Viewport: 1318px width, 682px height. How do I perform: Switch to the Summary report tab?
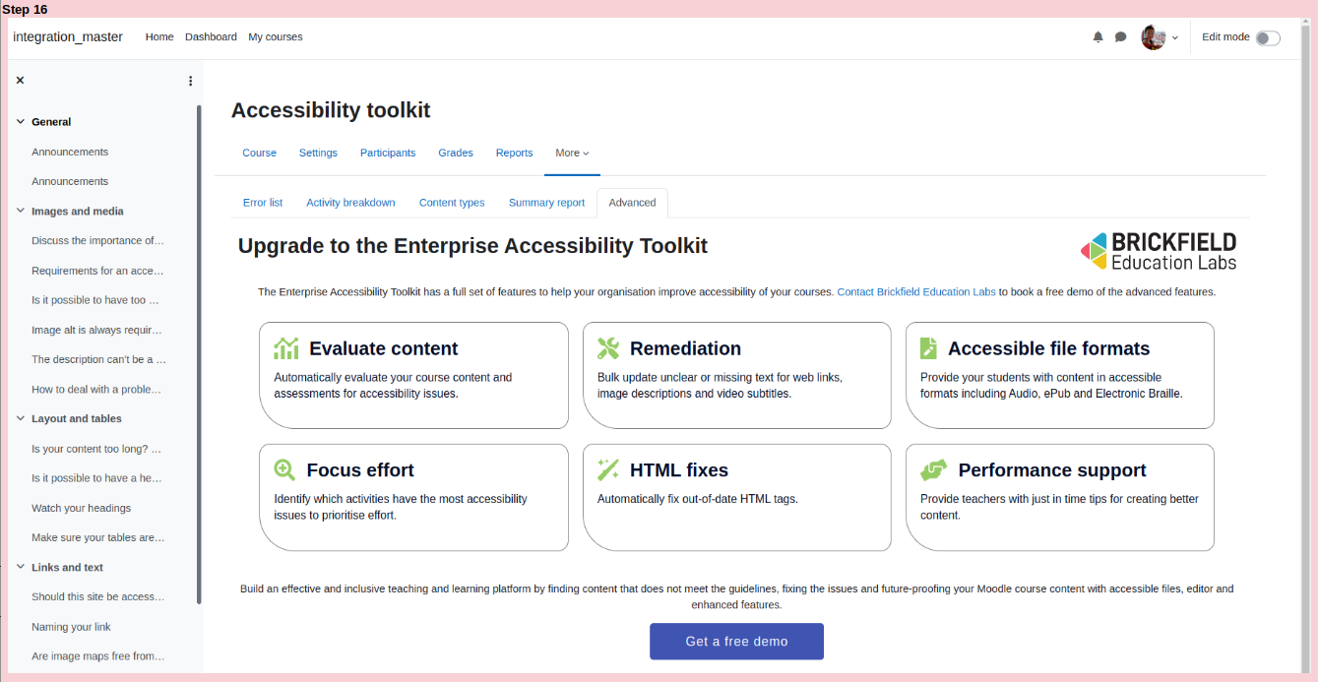click(x=546, y=203)
